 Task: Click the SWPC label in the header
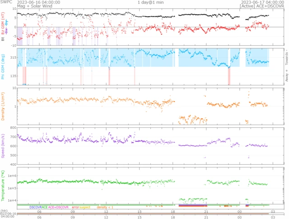[6, 2]
